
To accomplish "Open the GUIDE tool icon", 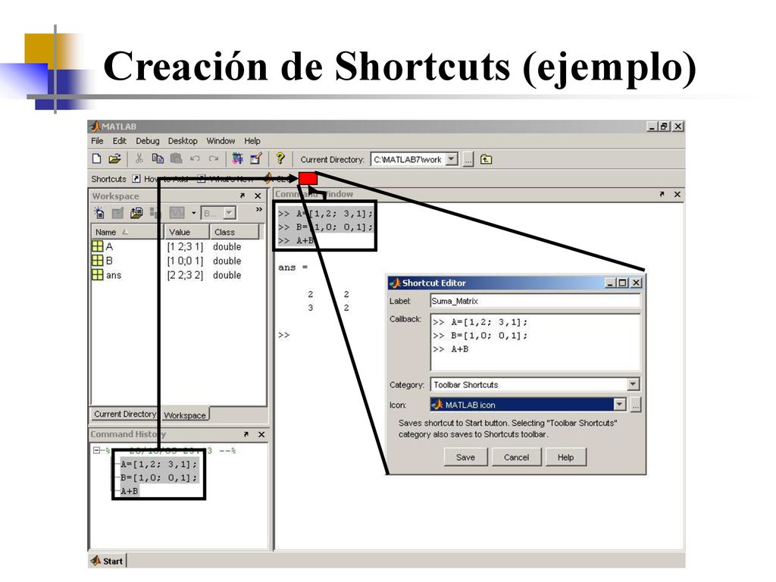I will 256,158.
